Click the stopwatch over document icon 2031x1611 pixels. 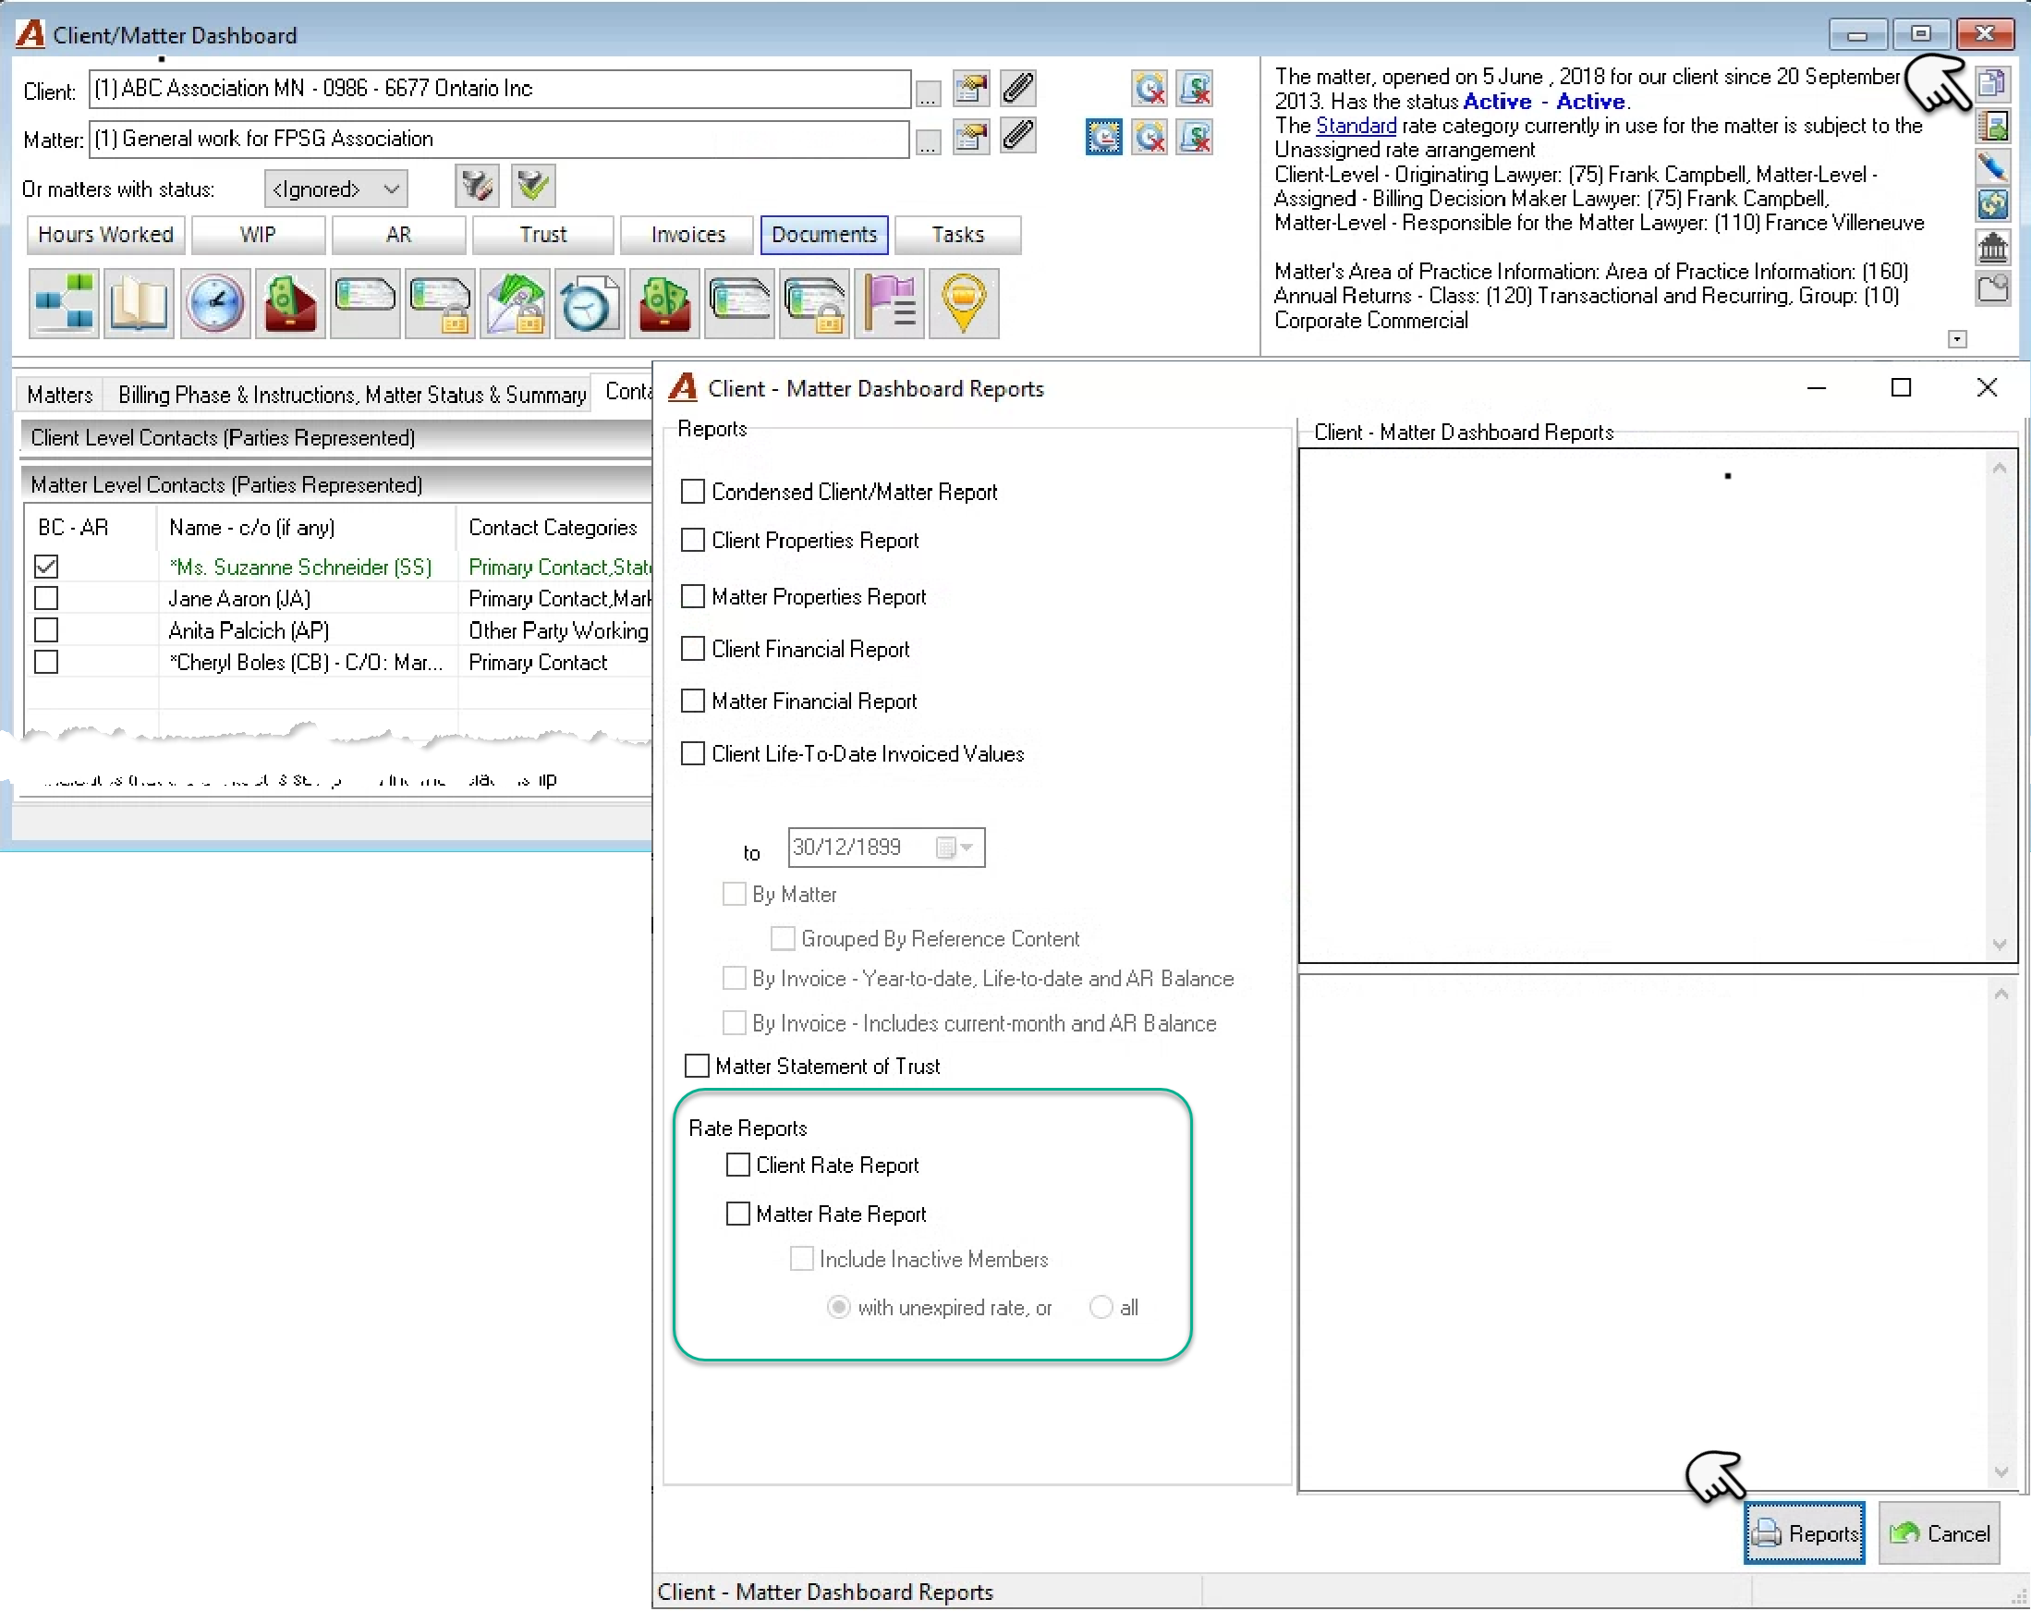589,303
